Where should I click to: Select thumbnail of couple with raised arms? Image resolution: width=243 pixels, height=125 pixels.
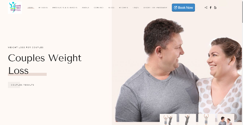tap(168, 120)
